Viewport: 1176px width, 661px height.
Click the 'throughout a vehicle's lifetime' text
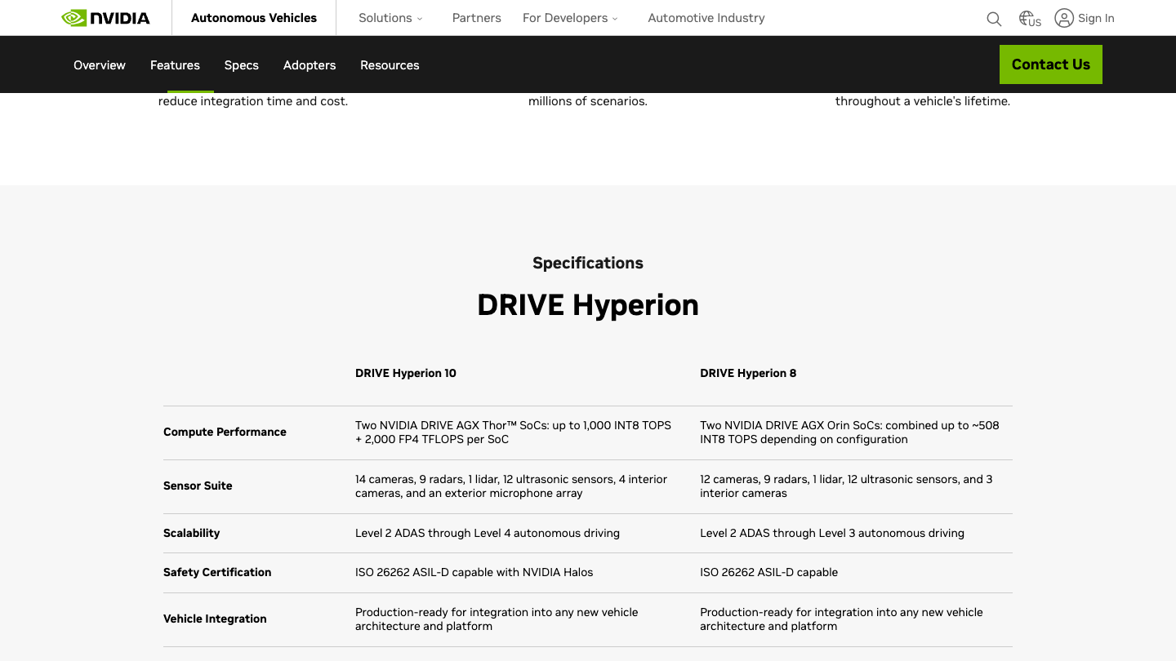tap(923, 101)
